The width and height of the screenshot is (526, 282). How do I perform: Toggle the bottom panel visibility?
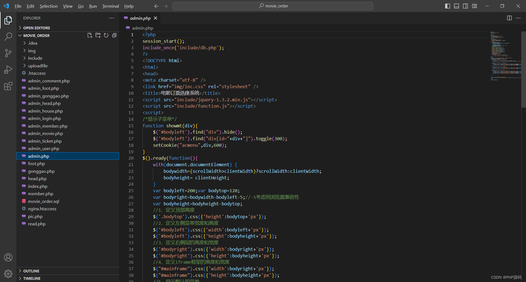[456, 6]
